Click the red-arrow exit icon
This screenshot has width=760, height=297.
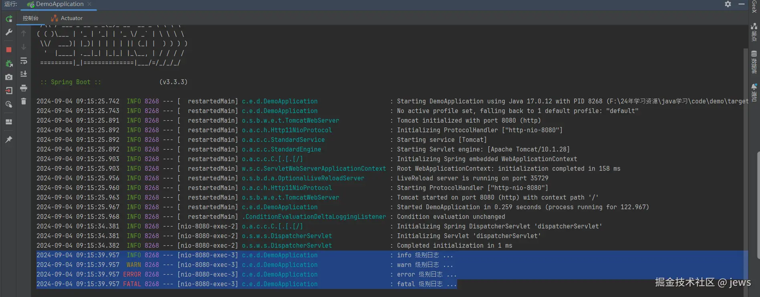click(9, 91)
